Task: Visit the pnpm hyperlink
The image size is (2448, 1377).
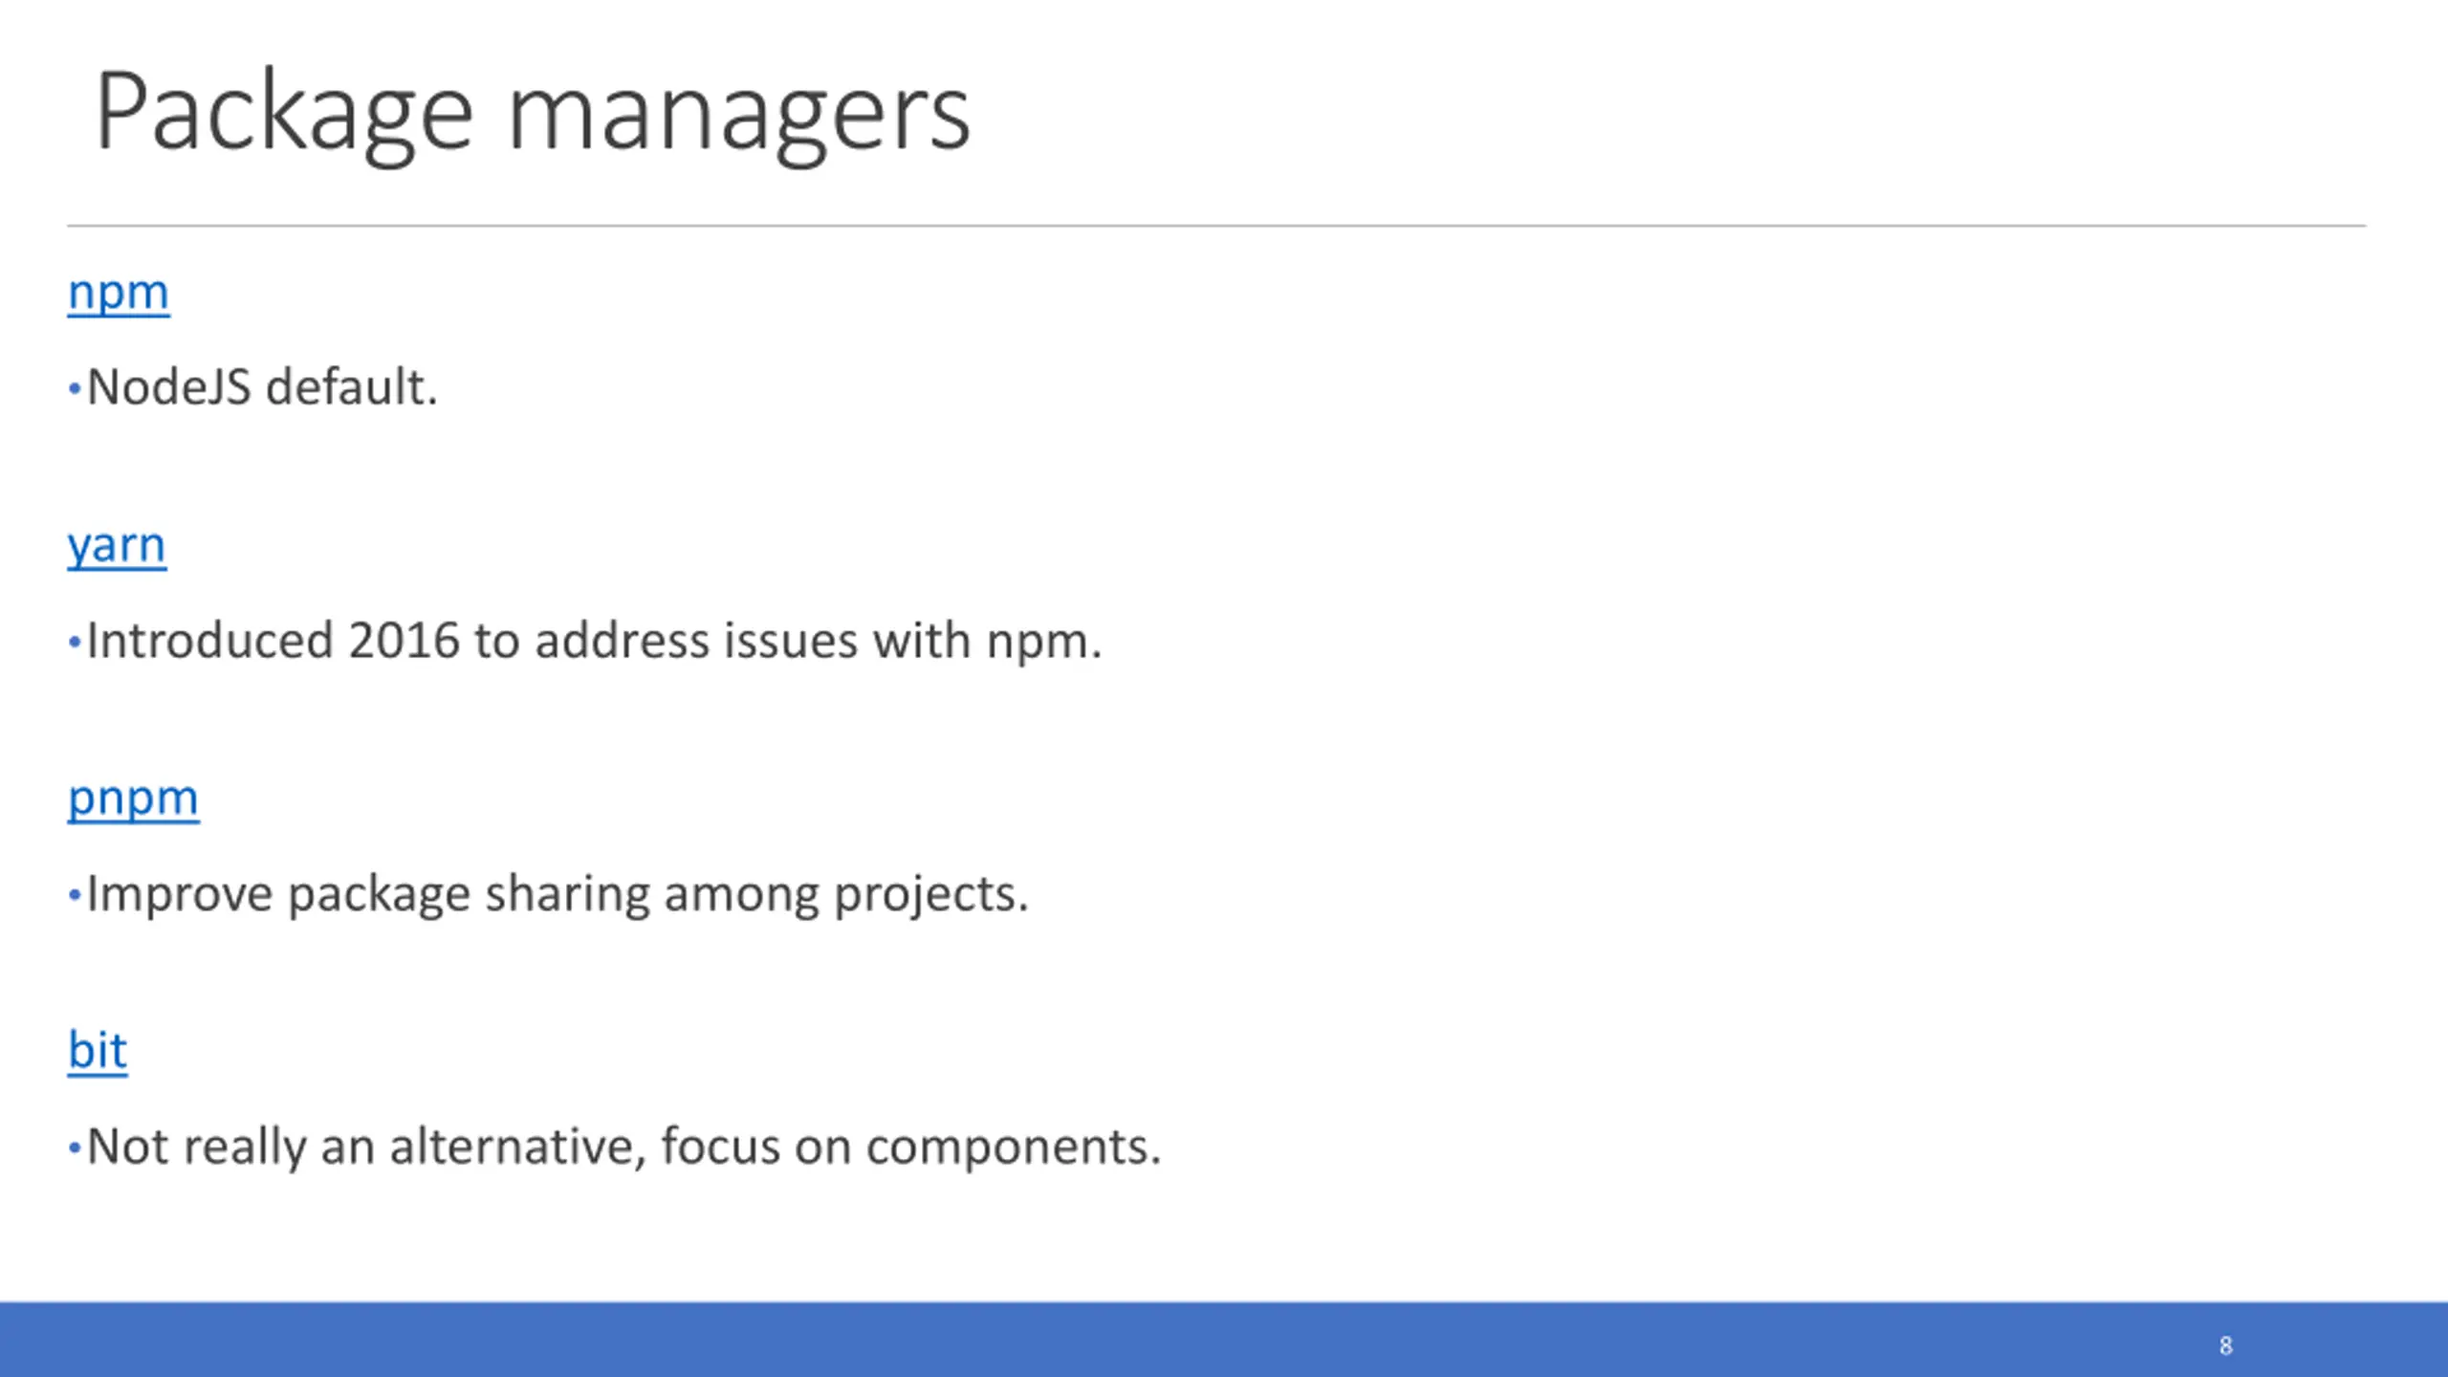Action: (x=133, y=799)
